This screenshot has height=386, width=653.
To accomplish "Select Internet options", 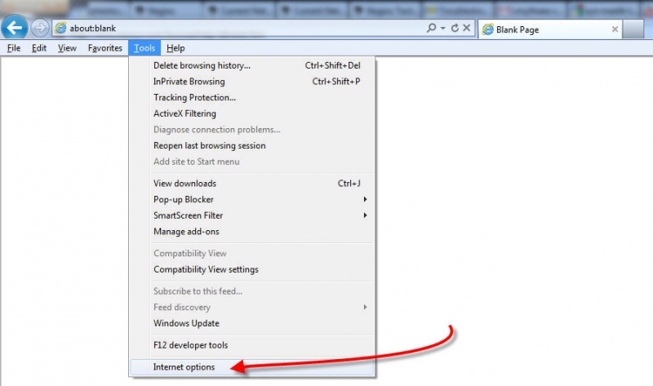I will click(x=251, y=367).
